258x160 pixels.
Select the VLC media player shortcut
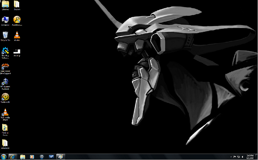(x=5, y=114)
